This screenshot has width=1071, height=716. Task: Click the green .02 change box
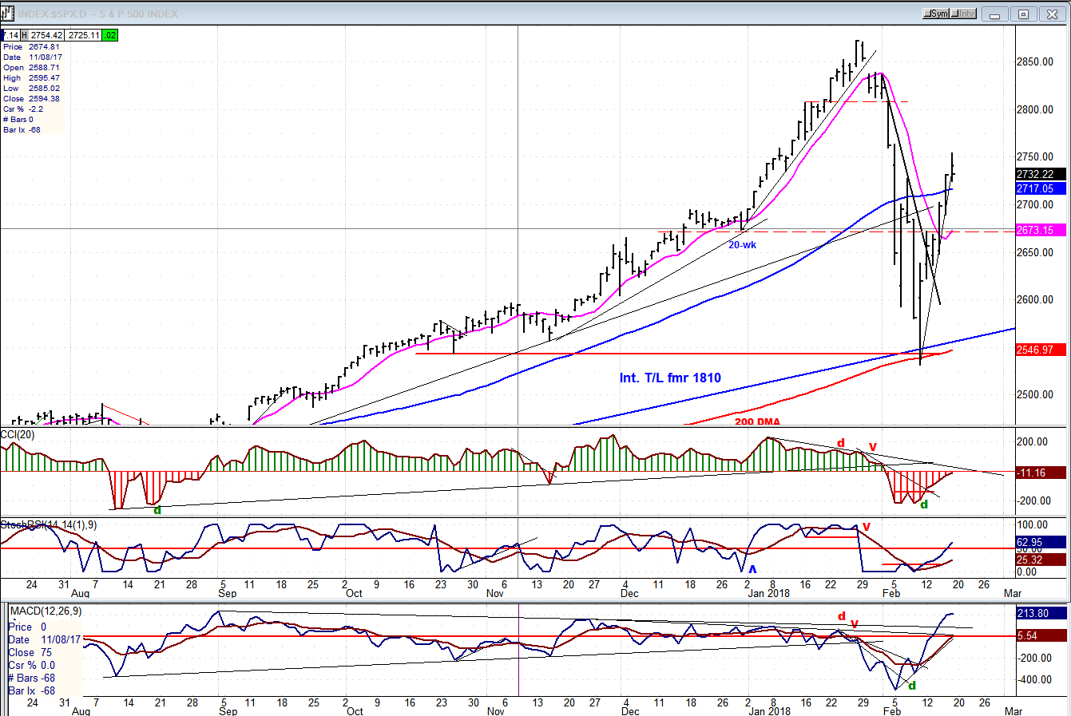click(x=110, y=35)
